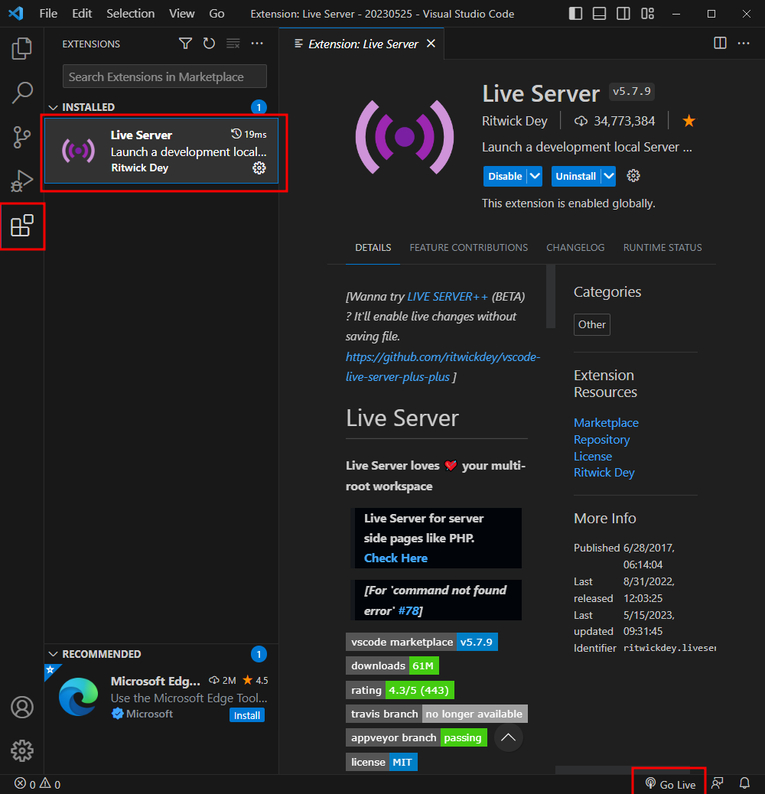Image resolution: width=765 pixels, height=794 pixels.
Task: Open the Search view in activity bar
Action: (x=21, y=93)
